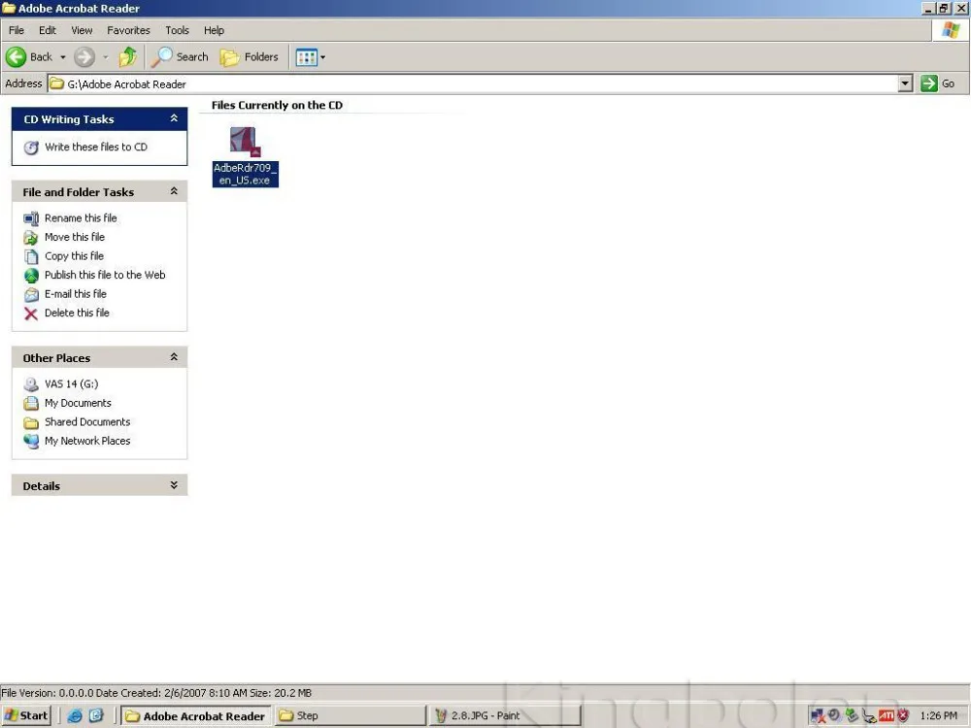Open the View menu
Image resolution: width=971 pixels, height=728 pixels.
click(82, 30)
